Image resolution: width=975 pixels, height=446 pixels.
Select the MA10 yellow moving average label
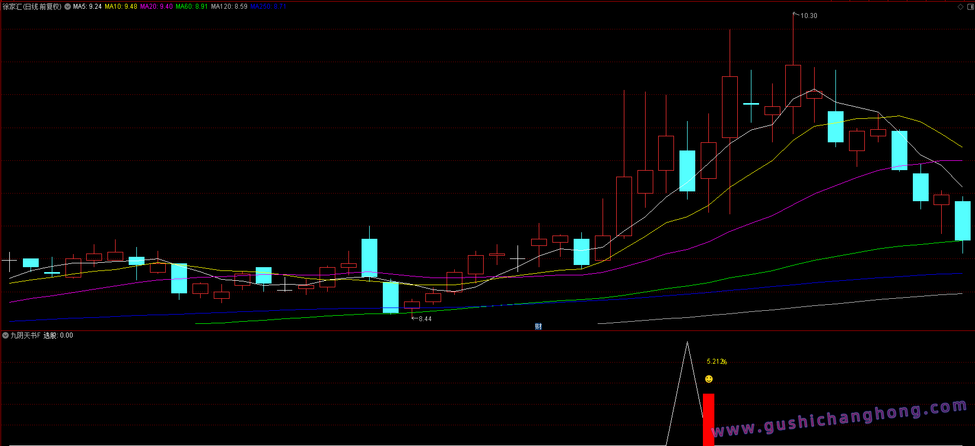(x=121, y=7)
